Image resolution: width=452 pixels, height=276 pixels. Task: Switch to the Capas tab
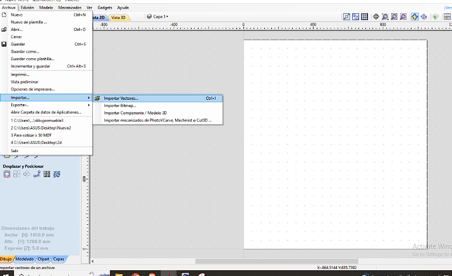click(x=59, y=259)
